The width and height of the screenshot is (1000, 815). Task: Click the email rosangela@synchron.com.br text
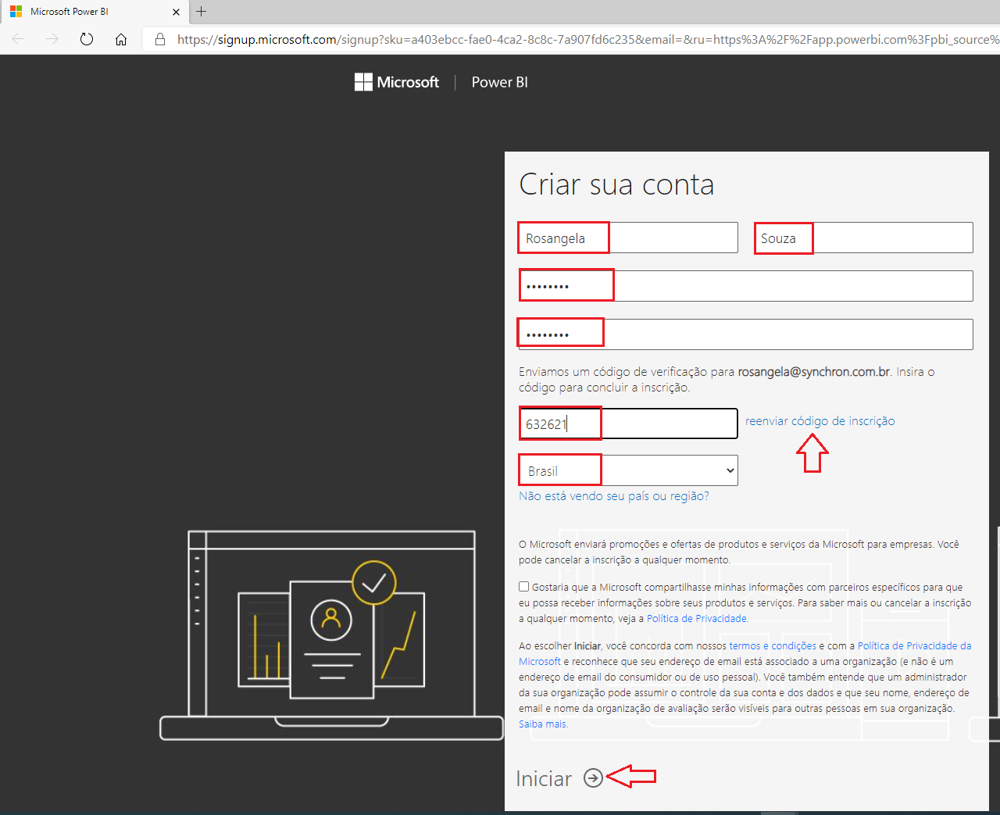click(x=814, y=372)
